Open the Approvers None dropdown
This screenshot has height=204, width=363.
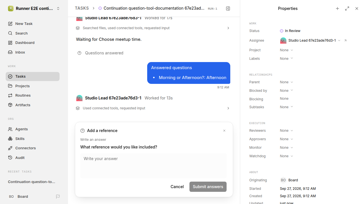[286, 139]
